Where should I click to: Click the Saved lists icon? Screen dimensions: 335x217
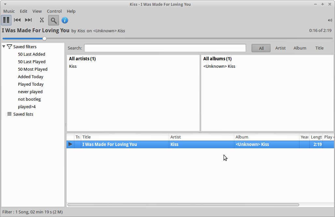[9, 114]
